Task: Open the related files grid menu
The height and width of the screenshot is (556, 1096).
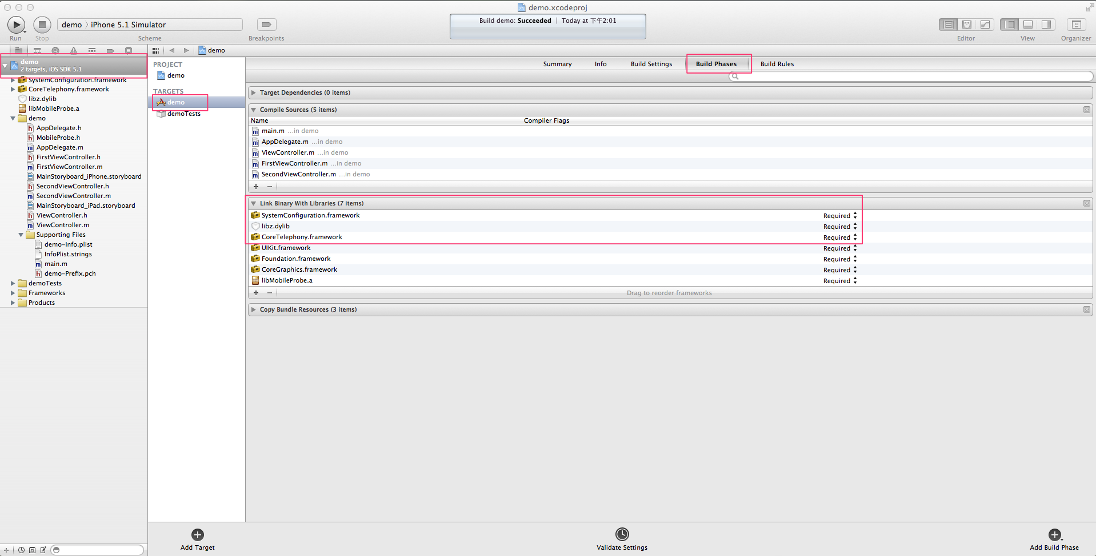Action: tap(155, 50)
